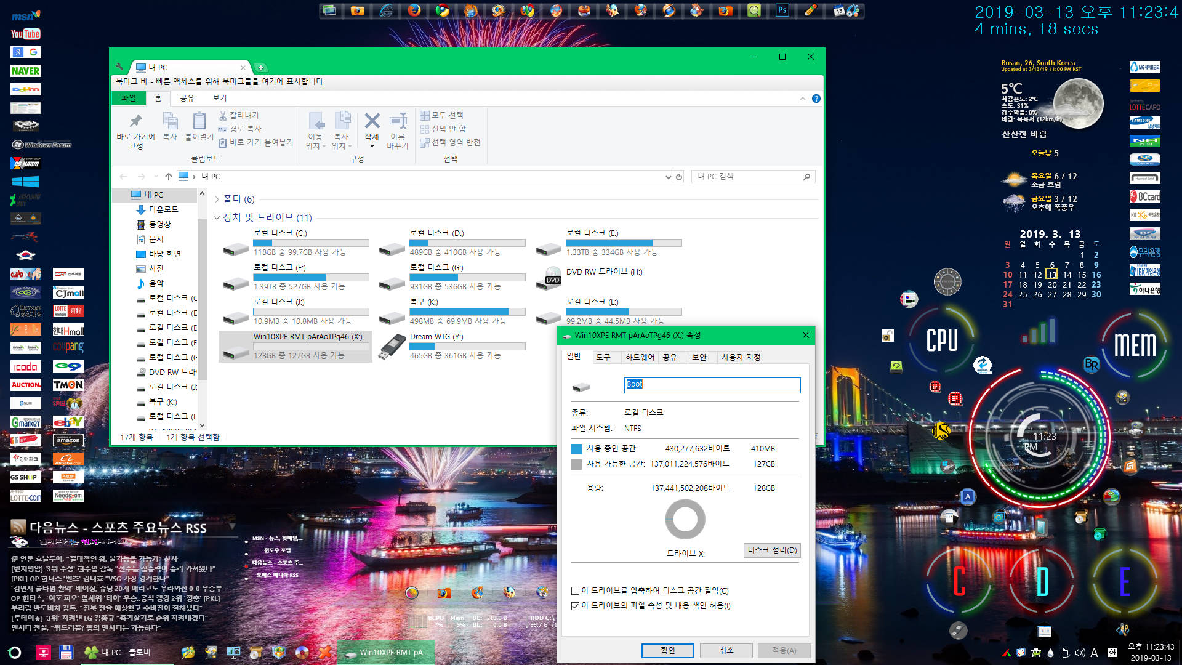
Task: Click the Disk Cleanup (디스크 정리) button
Action: [x=772, y=550]
